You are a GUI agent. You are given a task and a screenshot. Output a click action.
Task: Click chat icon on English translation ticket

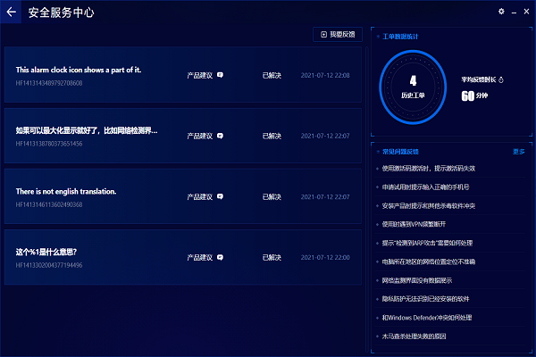(x=220, y=196)
